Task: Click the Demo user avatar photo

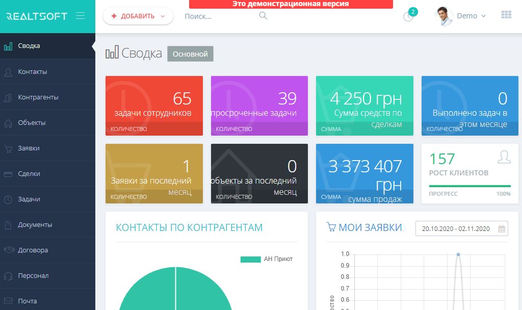Action: click(x=444, y=16)
